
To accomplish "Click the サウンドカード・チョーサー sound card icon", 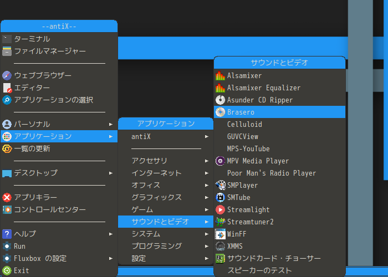I will pos(220,259).
